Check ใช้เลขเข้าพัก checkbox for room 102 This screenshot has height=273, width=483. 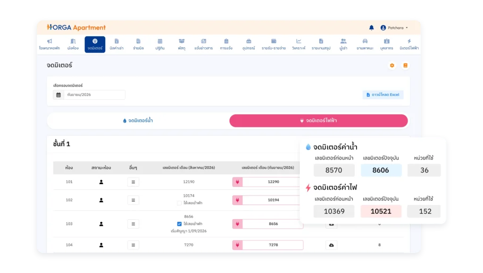(179, 203)
